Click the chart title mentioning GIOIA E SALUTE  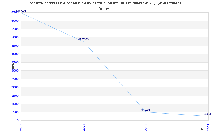pos(105,3)
